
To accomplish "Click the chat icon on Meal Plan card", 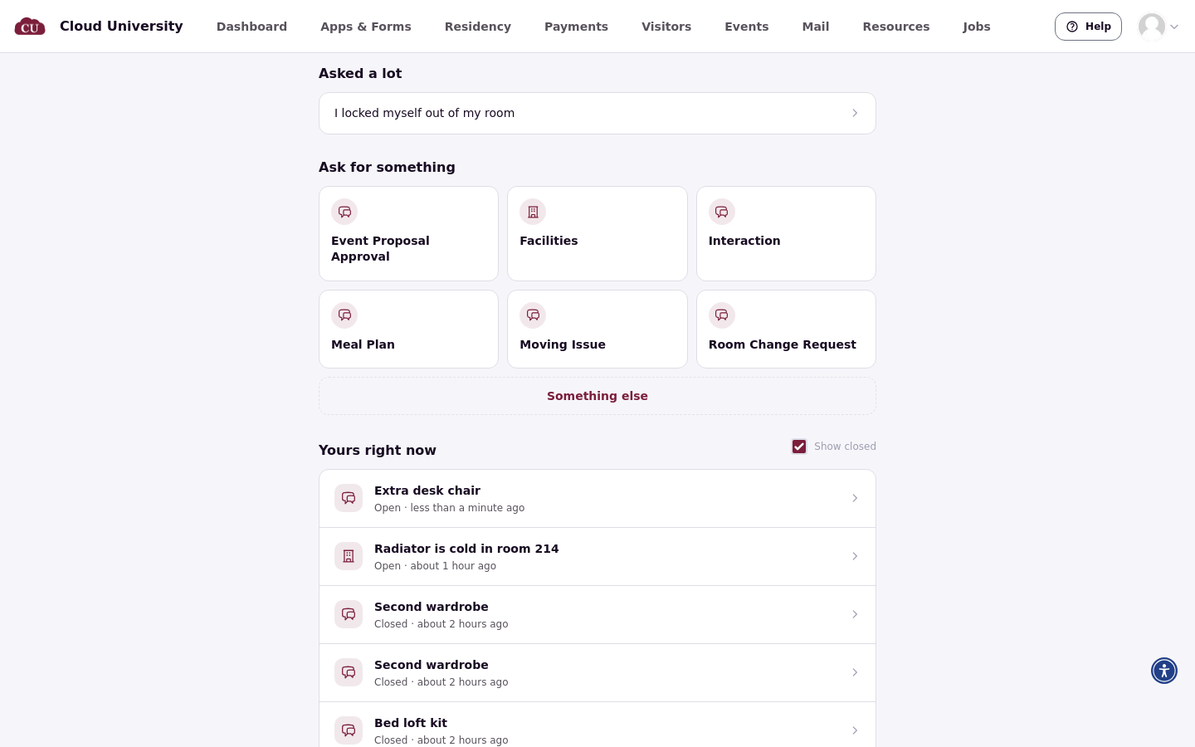I will coord(344,315).
